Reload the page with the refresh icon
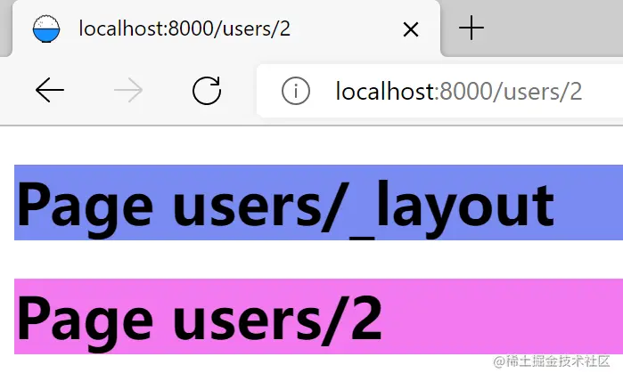Viewport: 623px width, 381px height. click(207, 91)
